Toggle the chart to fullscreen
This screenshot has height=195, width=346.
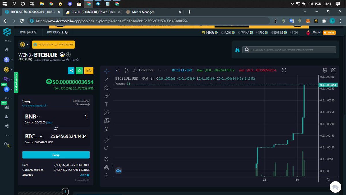pyautogui.click(x=284, y=70)
